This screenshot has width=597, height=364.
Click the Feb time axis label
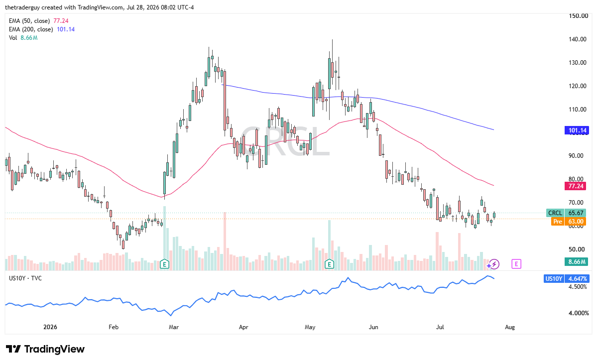click(114, 327)
